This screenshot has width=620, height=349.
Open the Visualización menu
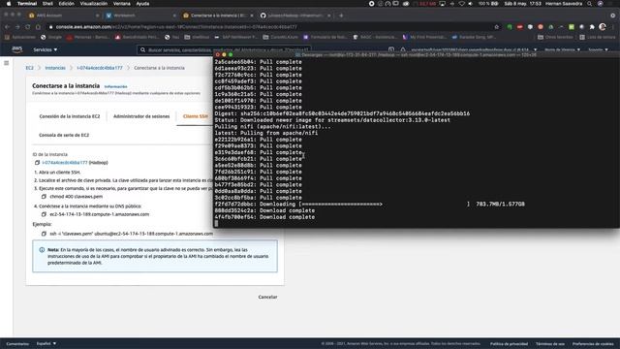[x=94, y=4]
